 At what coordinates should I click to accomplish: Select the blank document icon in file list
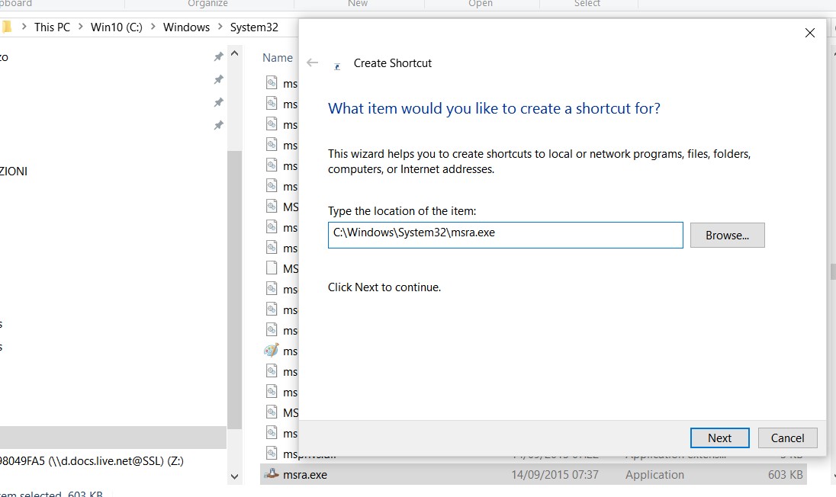271,268
